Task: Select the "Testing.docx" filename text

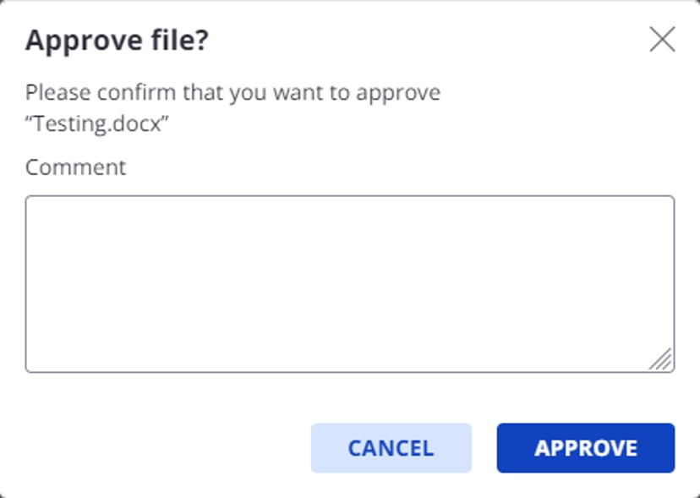Action: (97, 123)
